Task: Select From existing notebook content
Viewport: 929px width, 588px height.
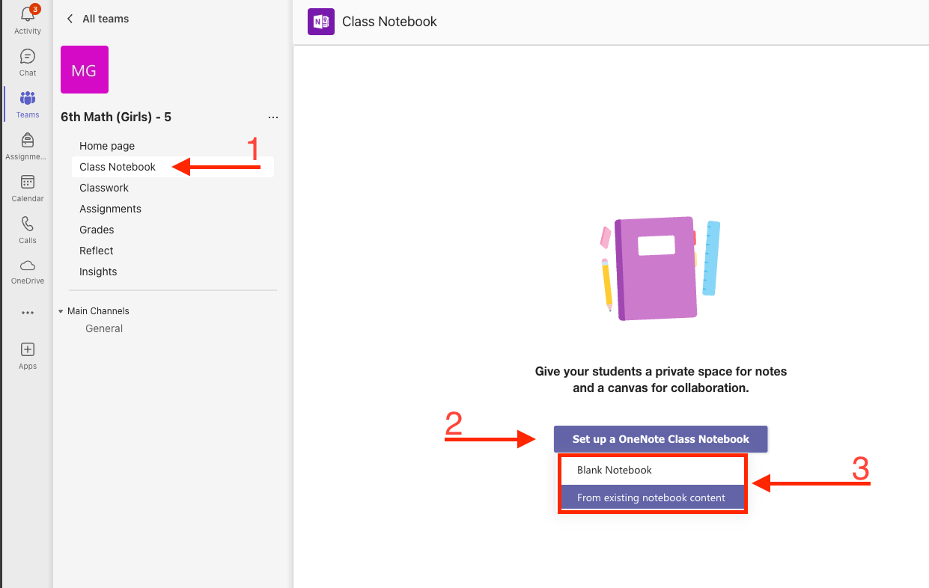Action: click(x=652, y=497)
